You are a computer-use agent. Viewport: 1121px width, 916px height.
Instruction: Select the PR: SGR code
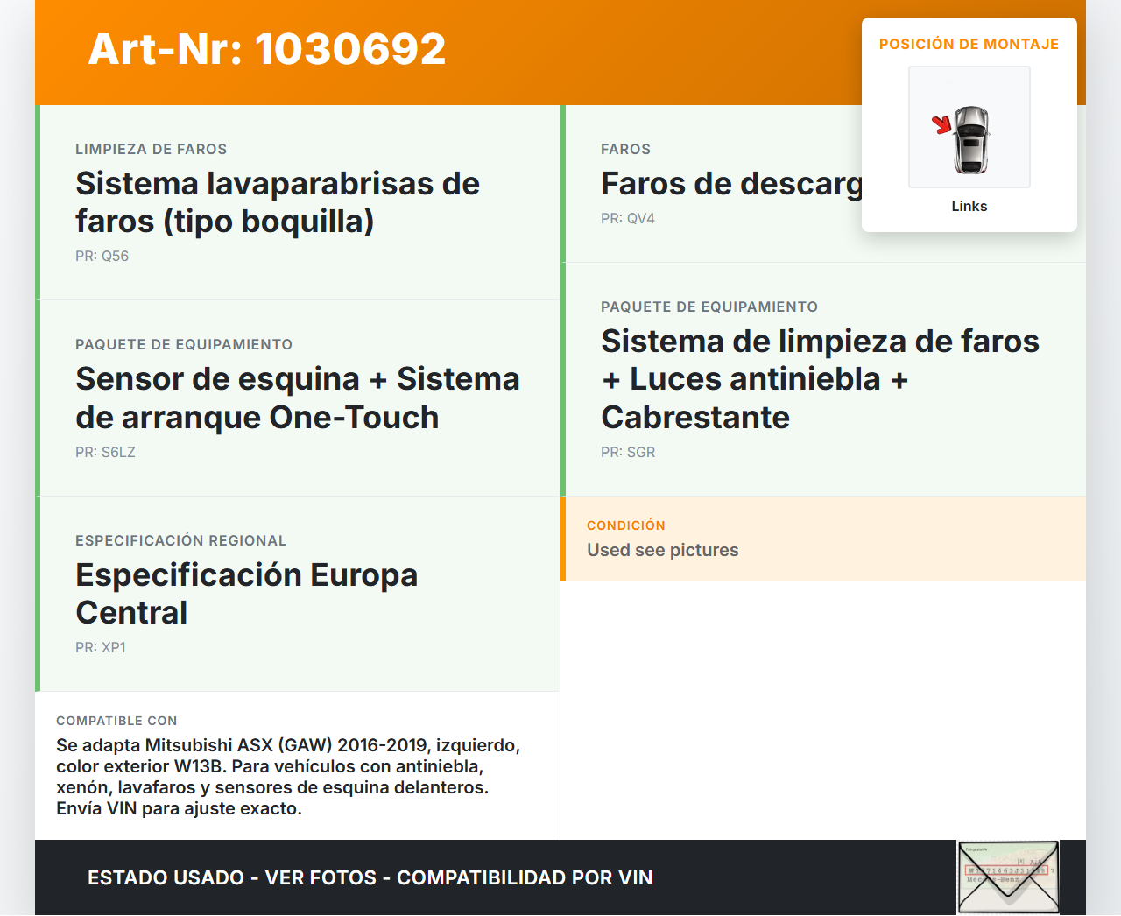[x=628, y=452]
